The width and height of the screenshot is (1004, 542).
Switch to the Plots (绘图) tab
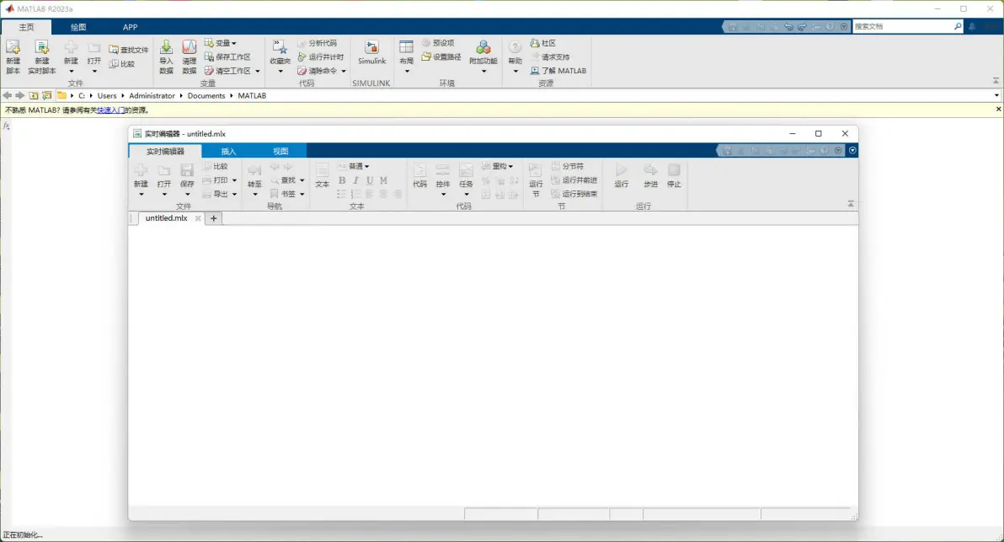pos(78,27)
